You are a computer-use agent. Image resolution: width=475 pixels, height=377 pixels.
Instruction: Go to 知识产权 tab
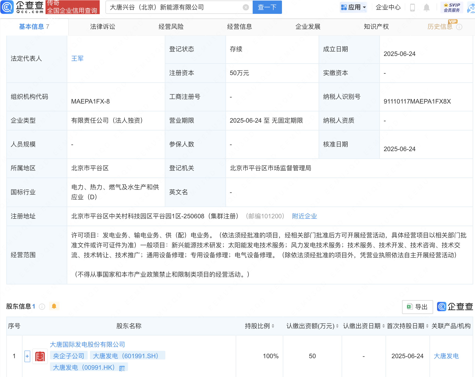pyautogui.click(x=376, y=27)
